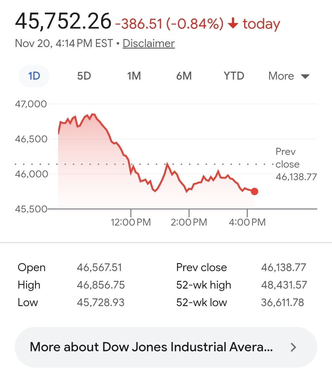This screenshot has height=378, width=332.
Task: Click the 52-wk high value 48,431.57
Action: pyautogui.click(x=284, y=285)
